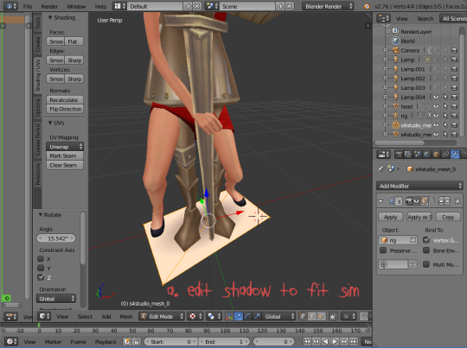Screen dimensions: 467x348
Task: Open the Scene properties tab icon
Action: 417,155
